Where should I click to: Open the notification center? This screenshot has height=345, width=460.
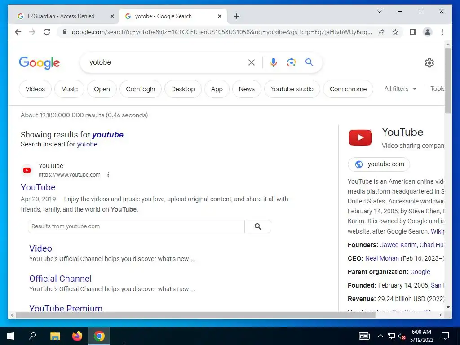[445, 336]
